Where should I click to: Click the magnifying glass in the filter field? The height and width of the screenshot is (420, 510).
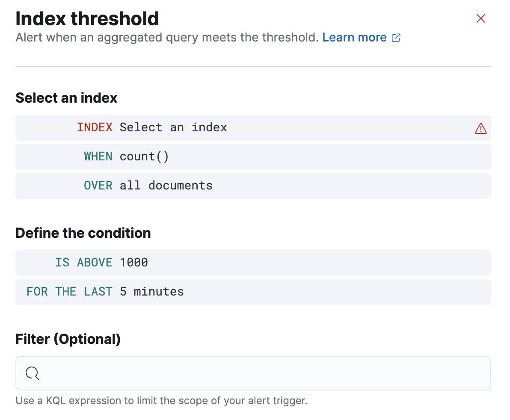pos(32,373)
